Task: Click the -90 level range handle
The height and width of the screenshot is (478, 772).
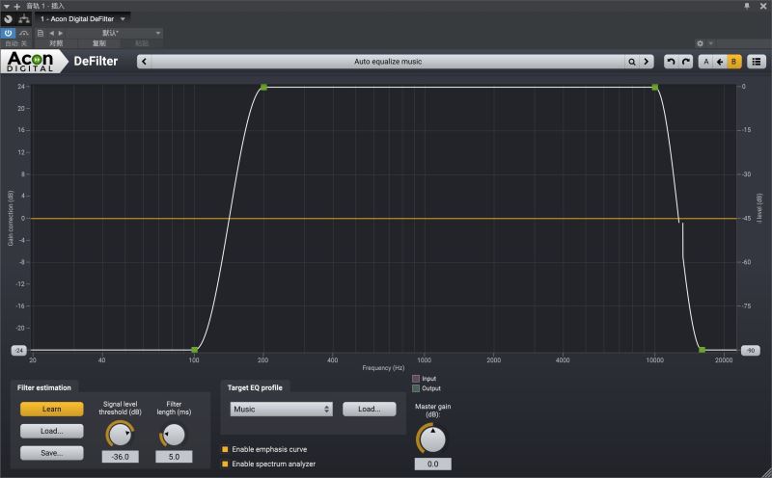Action: 751,351
